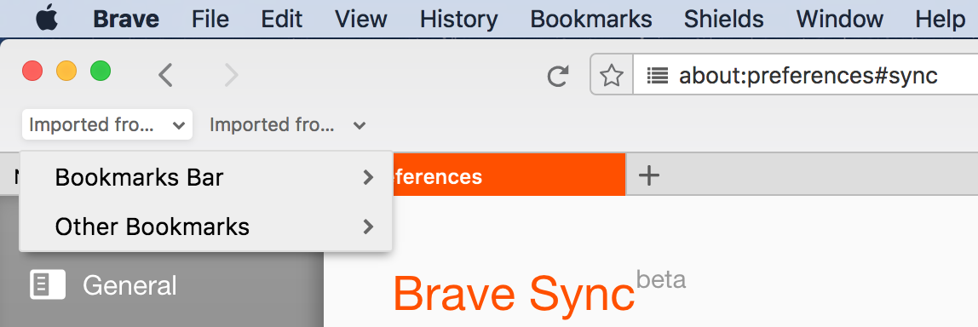Open the File menu
The height and width of the screenshot is (327, 978).
[210, 20]
